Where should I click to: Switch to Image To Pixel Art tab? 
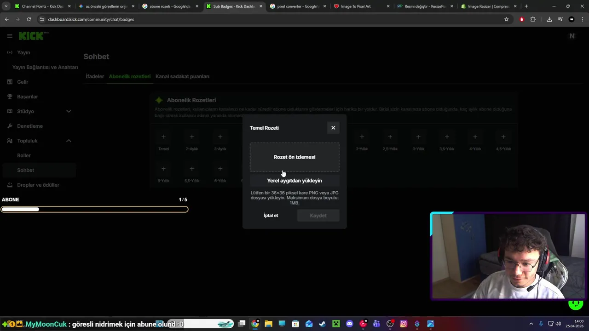[x=361, y=6]
